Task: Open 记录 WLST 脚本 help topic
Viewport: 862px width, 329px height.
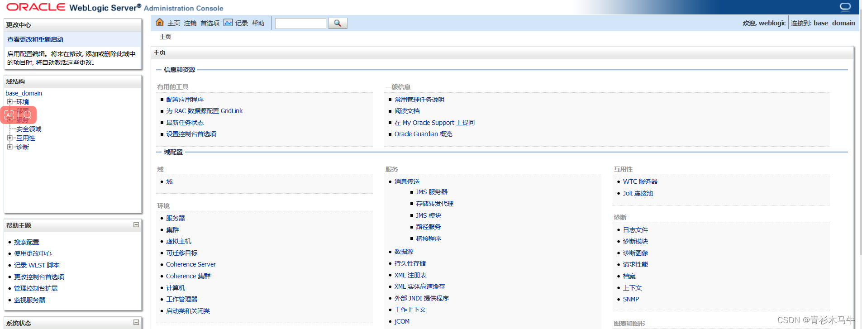Action: (37, 265)
